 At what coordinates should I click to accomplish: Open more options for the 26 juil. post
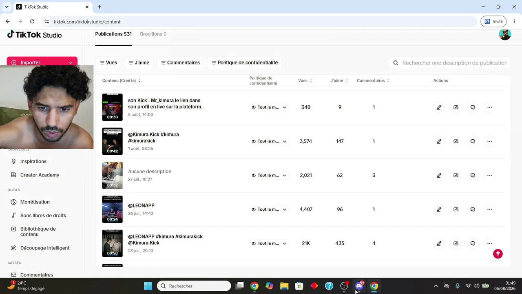tap(490, 209)
